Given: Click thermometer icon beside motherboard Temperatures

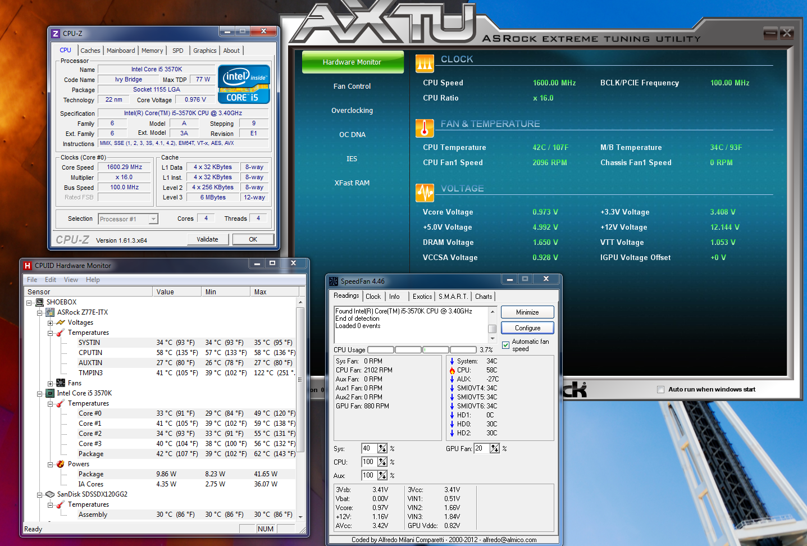Looking at the screenshot, I should point(61,333).
